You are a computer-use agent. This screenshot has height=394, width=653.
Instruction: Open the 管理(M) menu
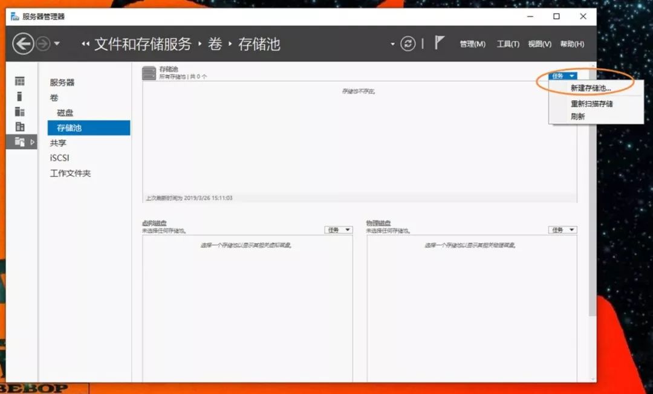click(x=472, y=44)
